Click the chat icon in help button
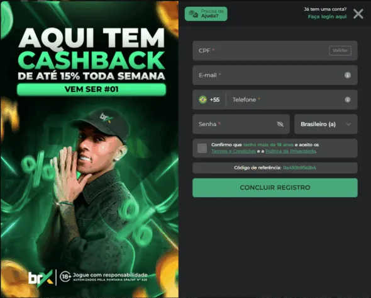The width and height of the screenshot is (371, 298). (x=193, y=14)
